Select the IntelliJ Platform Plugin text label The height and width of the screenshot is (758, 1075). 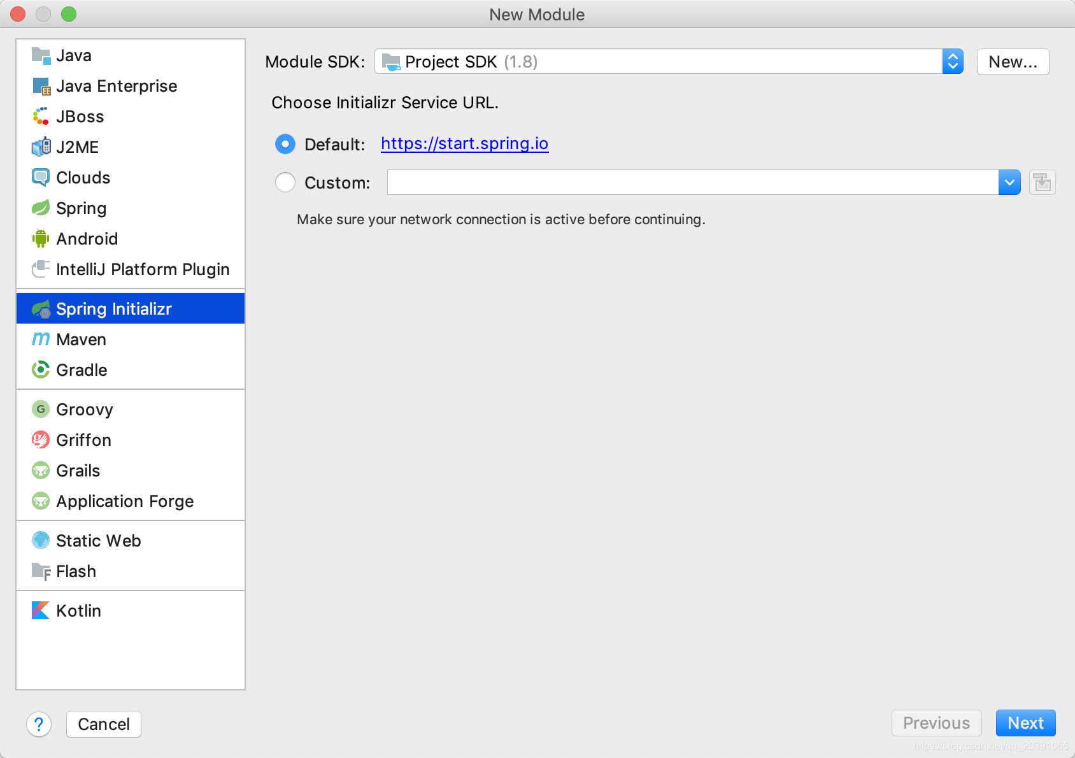point(143,269)
